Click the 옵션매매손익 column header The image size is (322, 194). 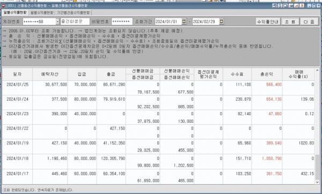177,78
